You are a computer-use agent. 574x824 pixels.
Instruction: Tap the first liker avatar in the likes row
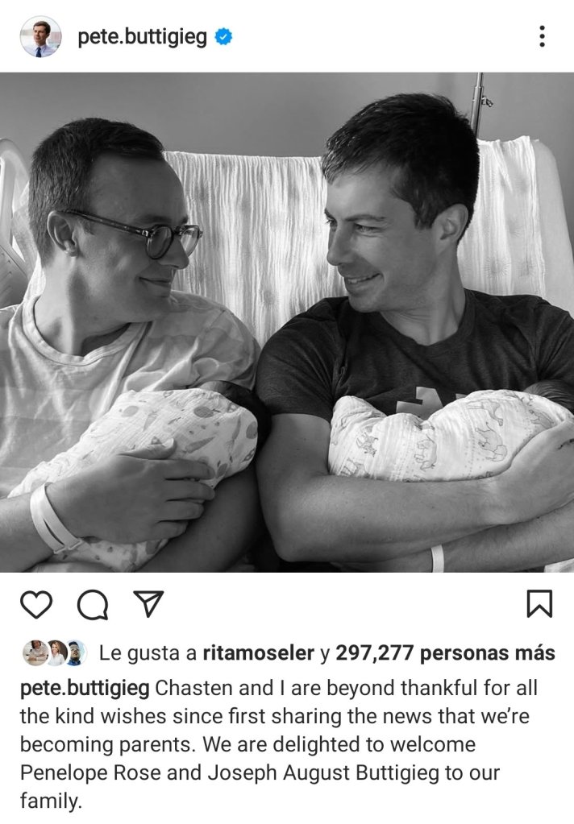[x=34, y=652]
